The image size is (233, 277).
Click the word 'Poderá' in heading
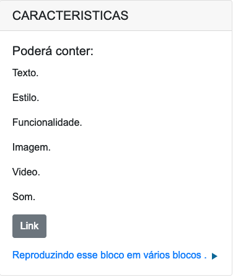point(32,51)
